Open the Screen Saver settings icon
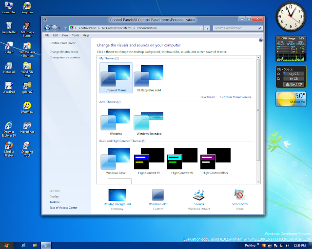This screenshot has width=312, height=249. coord(240,195)
